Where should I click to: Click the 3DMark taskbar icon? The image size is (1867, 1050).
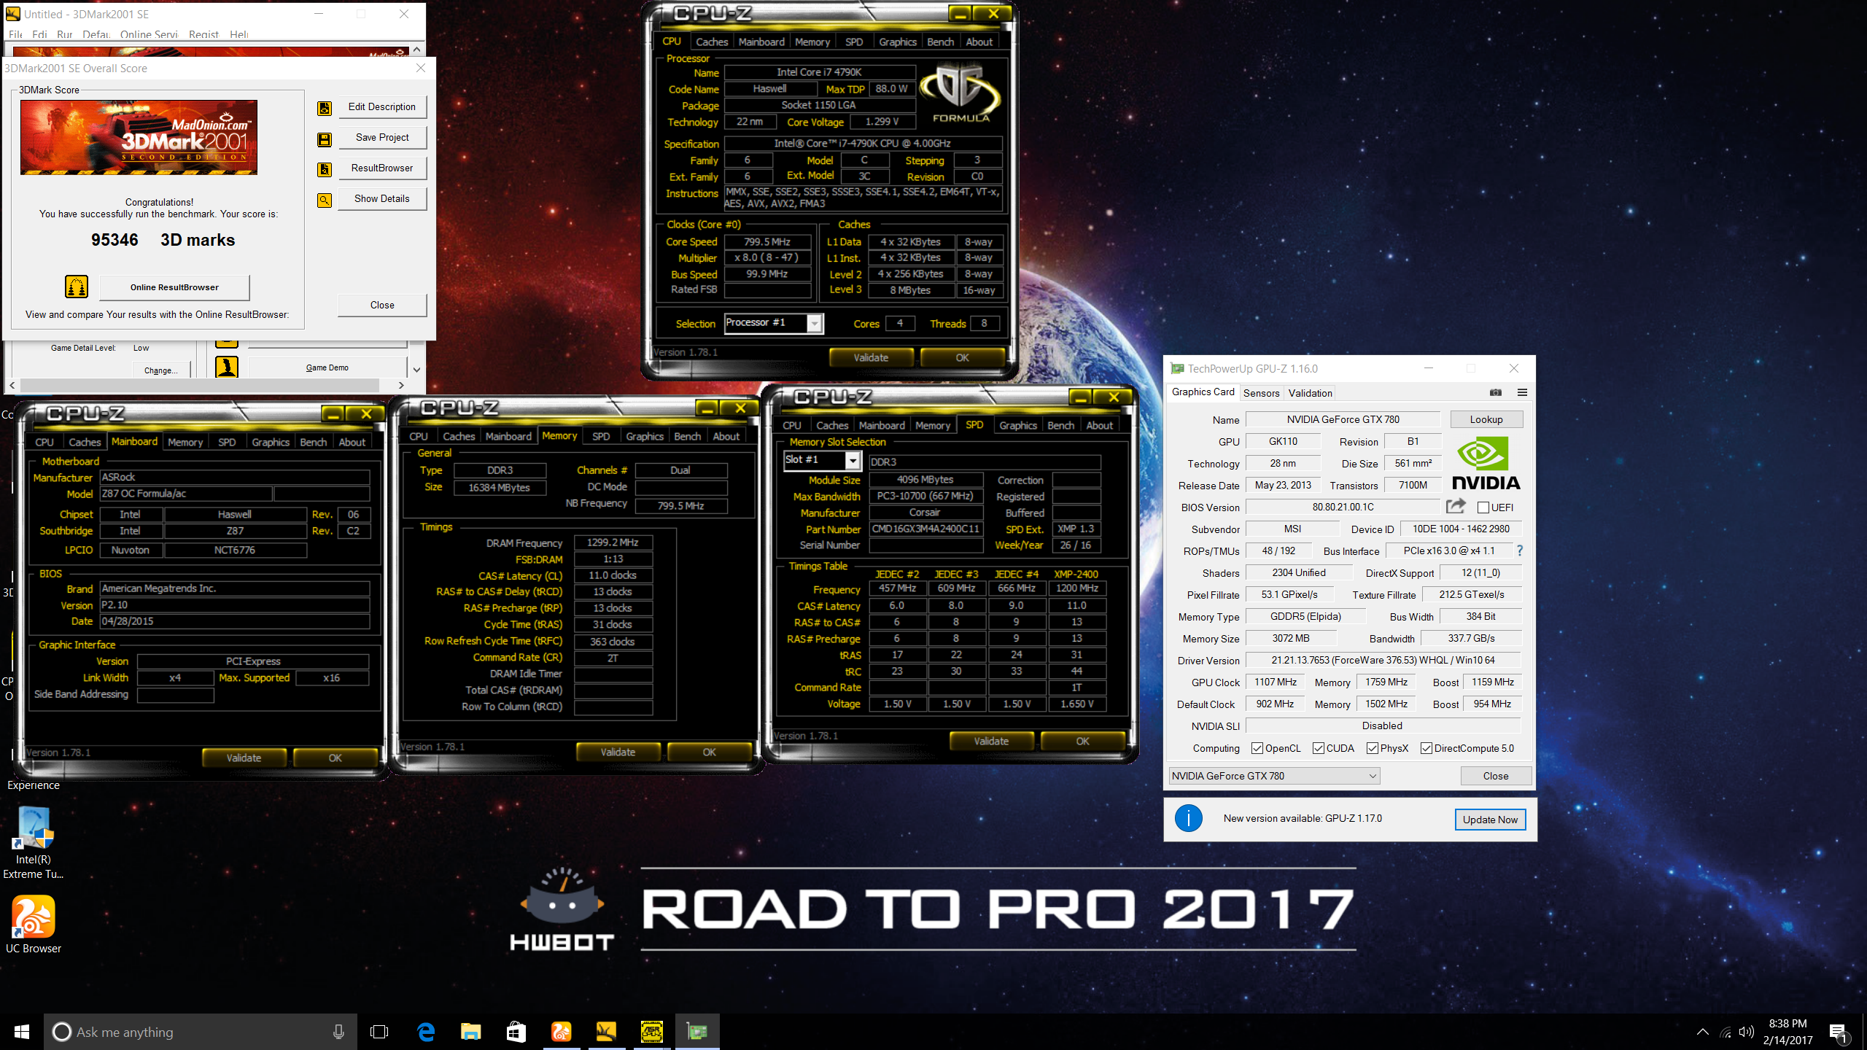pos(606,1032)
